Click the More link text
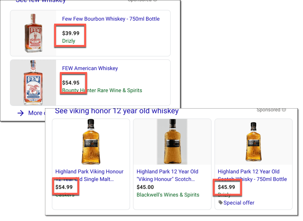The image size is (303, 221). (35, 113)
